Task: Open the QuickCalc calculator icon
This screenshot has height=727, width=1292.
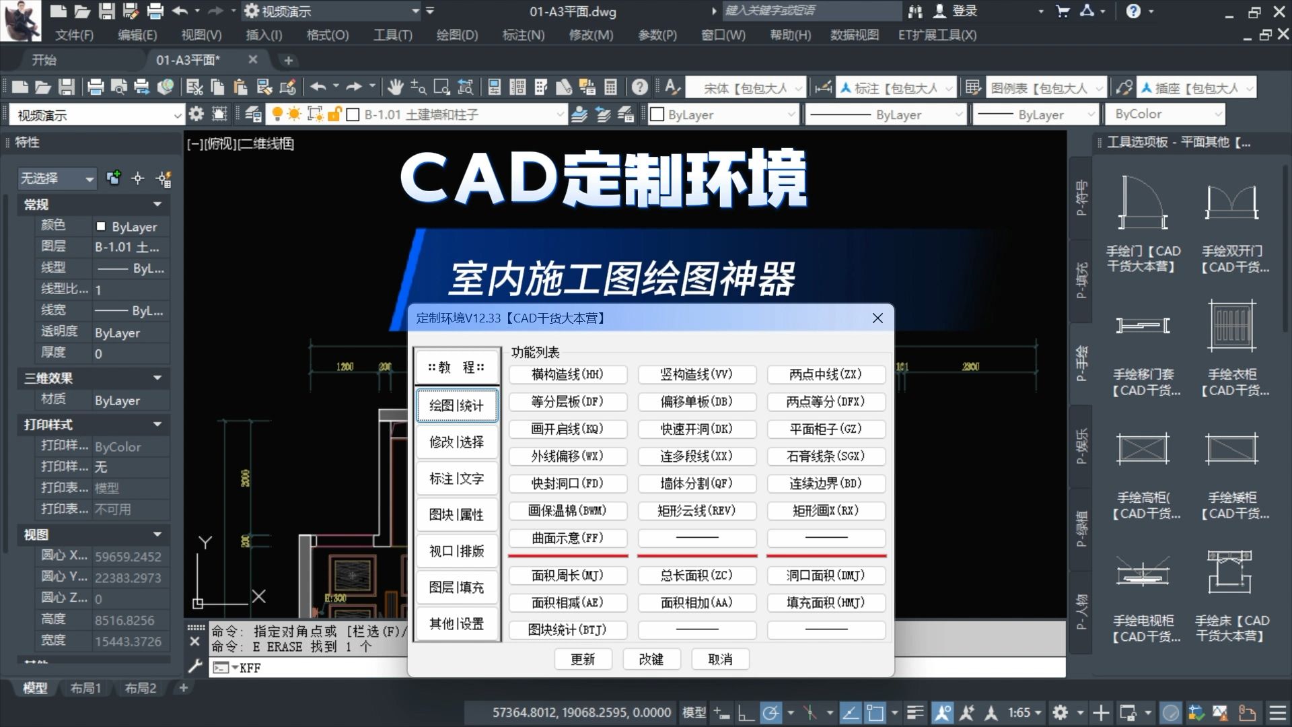Action: [610, 87]
